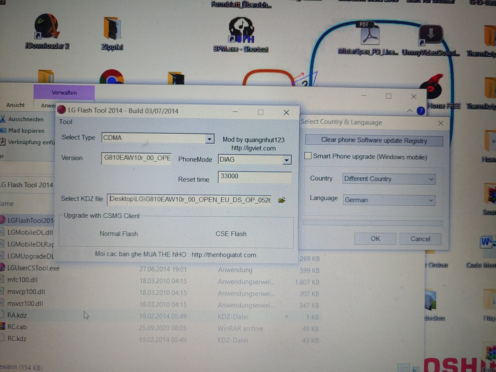
Task: Open the Country dropdown
Action: point(389,179)
